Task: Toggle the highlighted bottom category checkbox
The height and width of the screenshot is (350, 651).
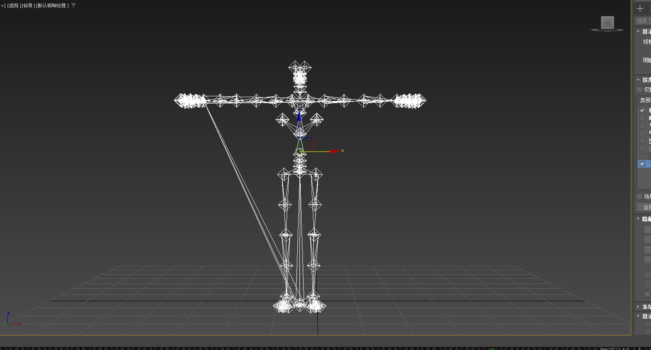Action: [642, 164]
